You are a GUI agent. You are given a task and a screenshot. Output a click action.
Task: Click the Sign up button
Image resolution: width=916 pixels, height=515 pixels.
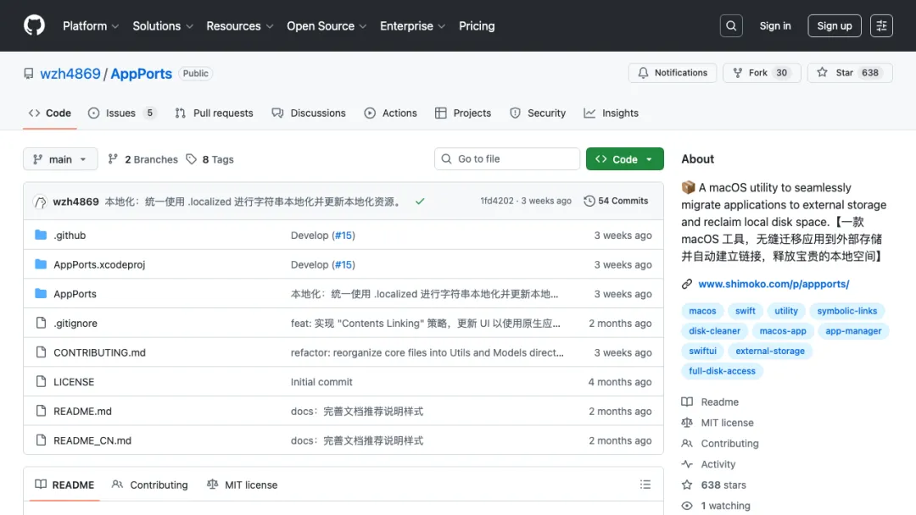(835, 25)
